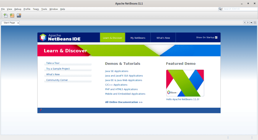Open the View menu
The image size is (258, 140).
tap(9, 9)
